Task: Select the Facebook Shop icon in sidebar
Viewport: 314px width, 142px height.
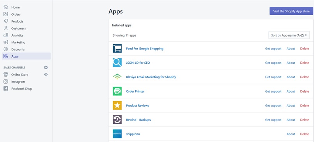Action: [6, 89]
